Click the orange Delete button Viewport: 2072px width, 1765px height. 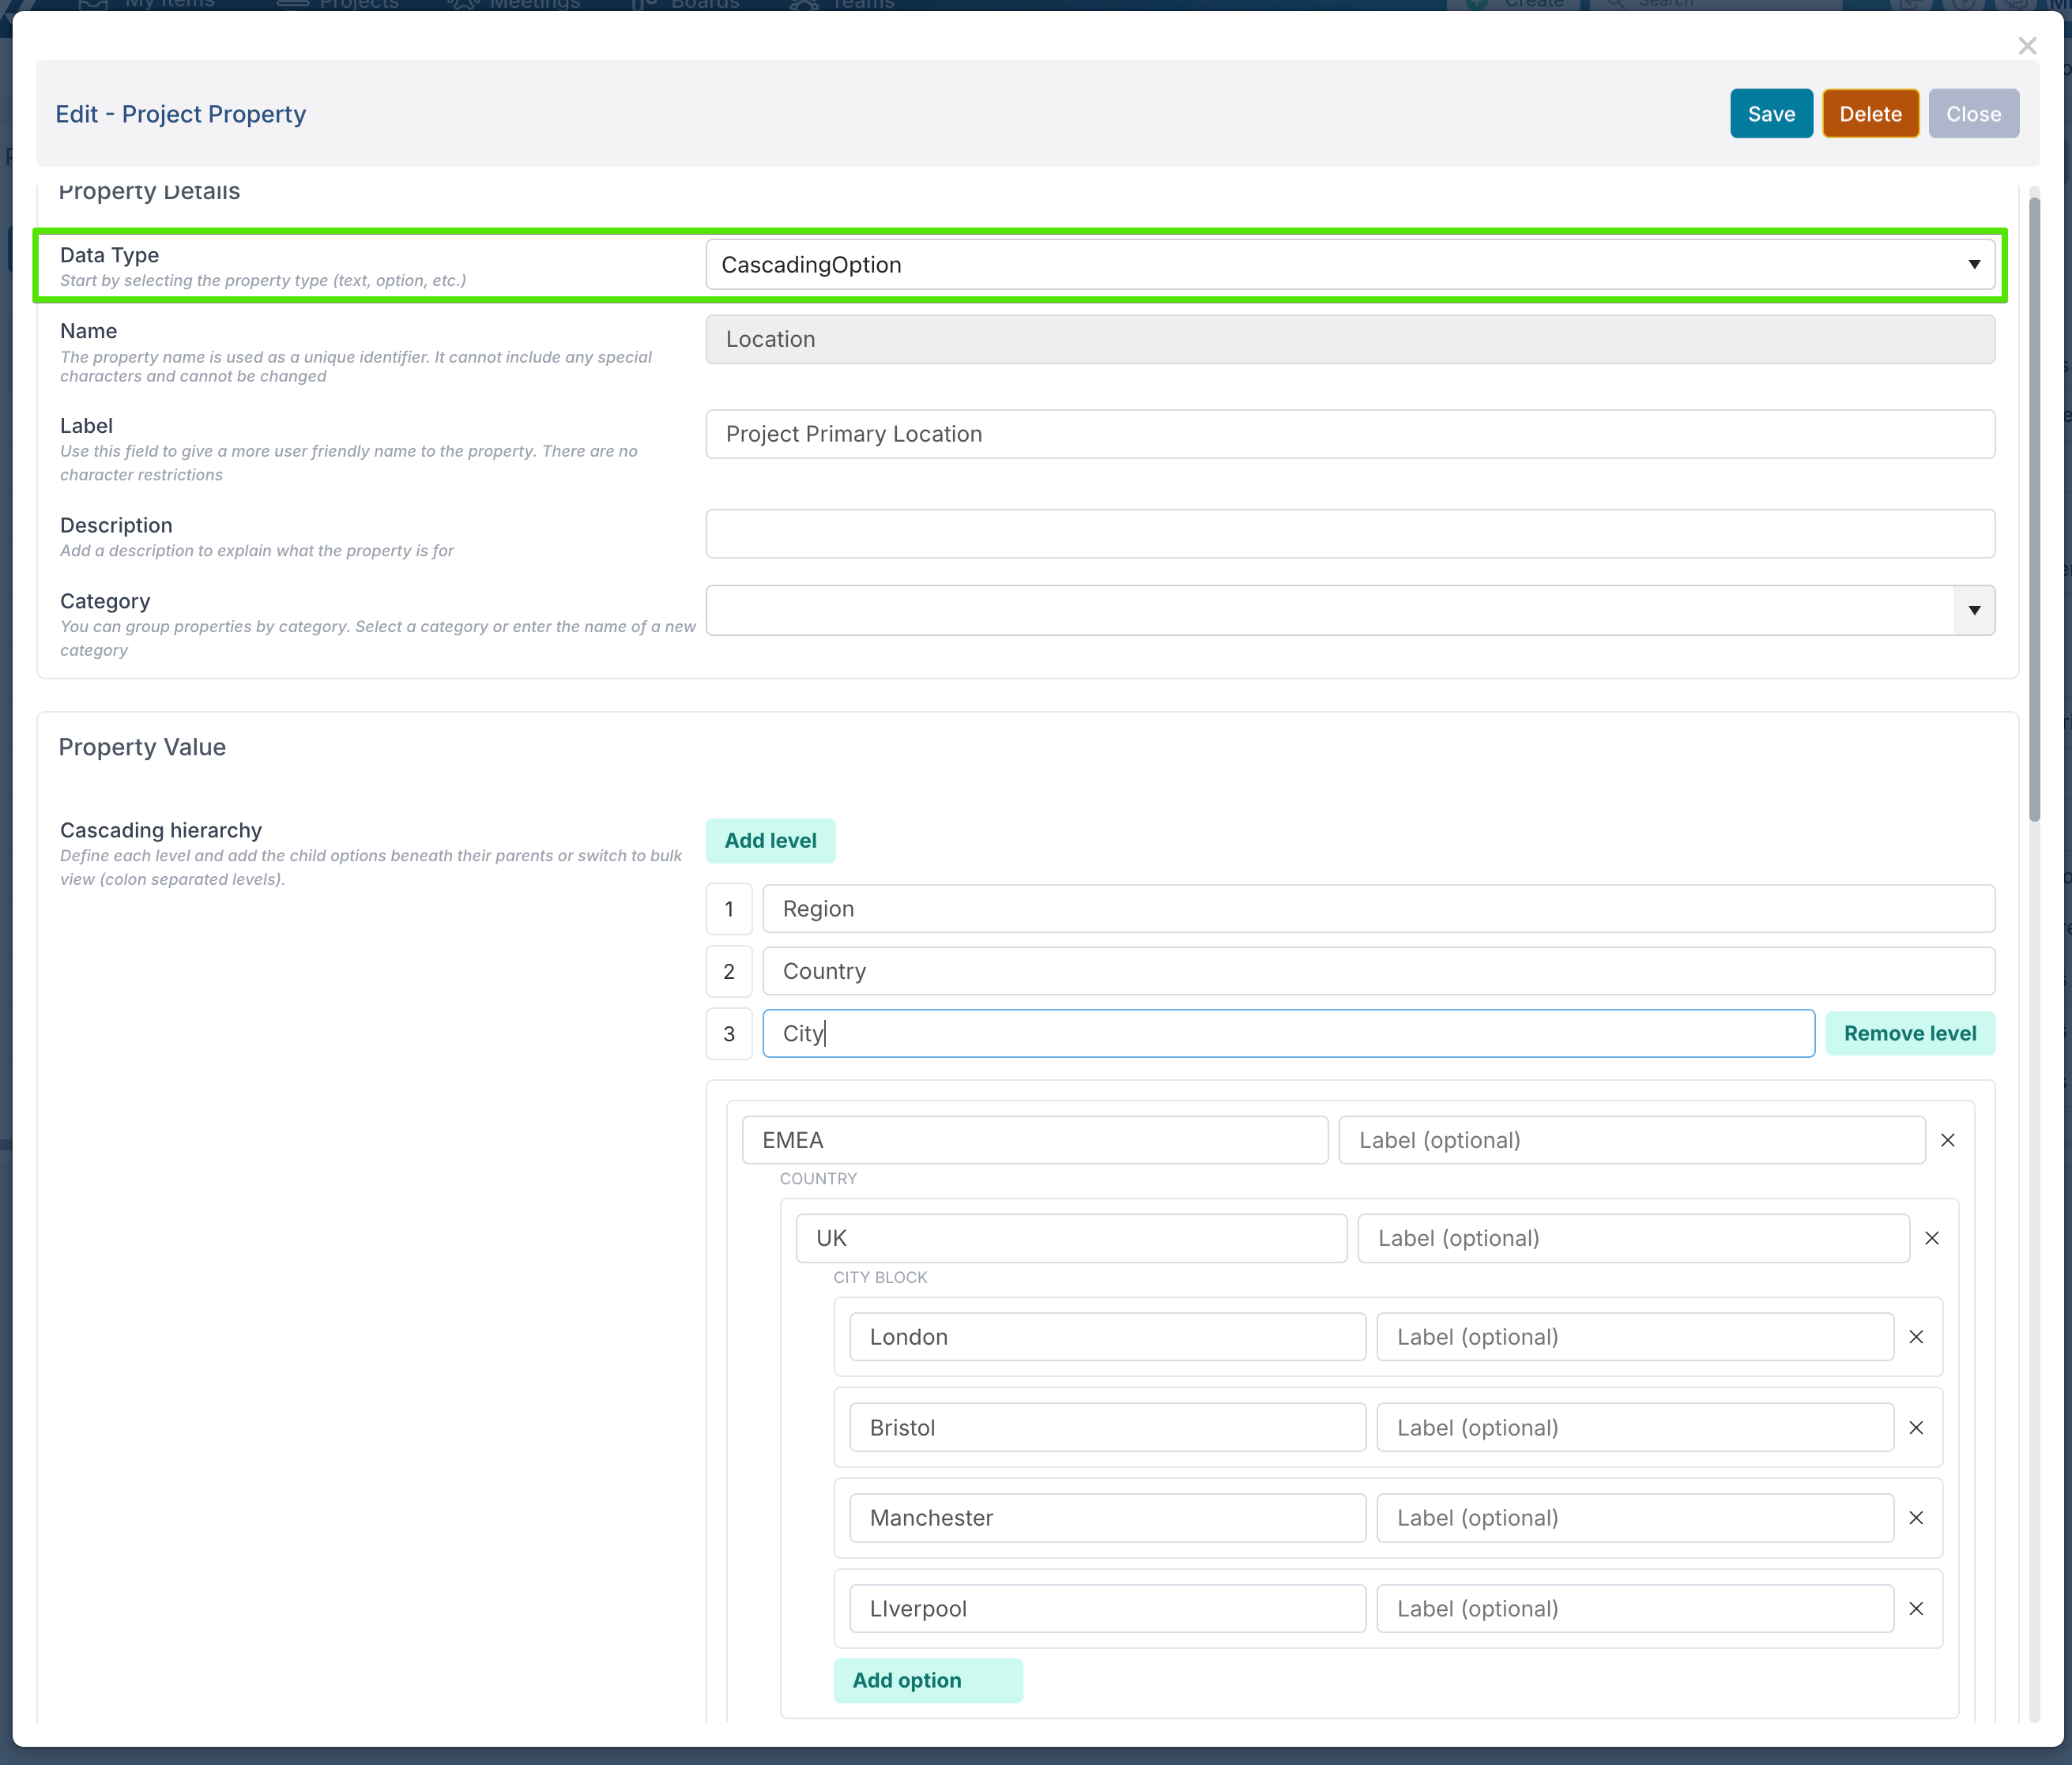[1869, 114]
